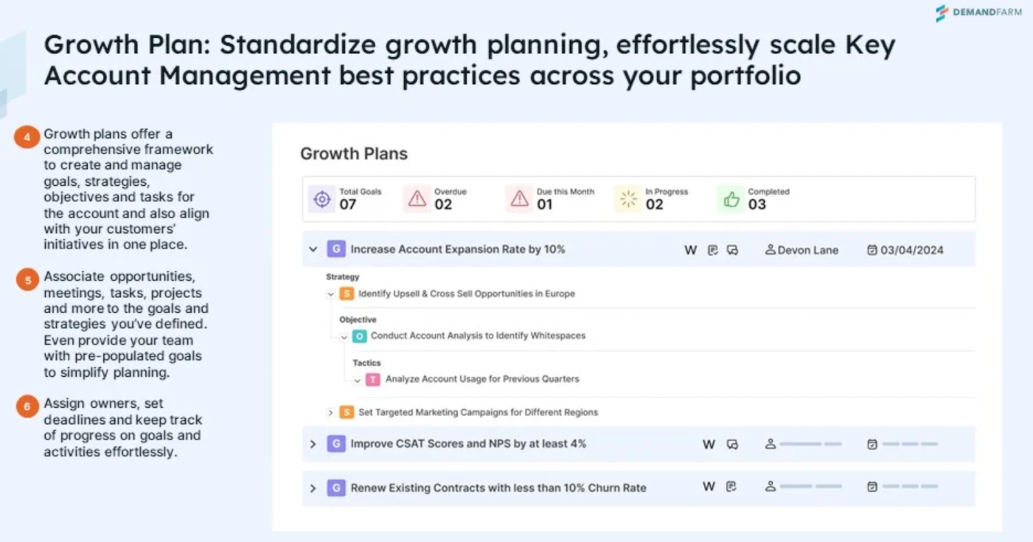
Task: Collapse the Increase Account Expansion Rate goal
Action: click(x=313, y=249)
